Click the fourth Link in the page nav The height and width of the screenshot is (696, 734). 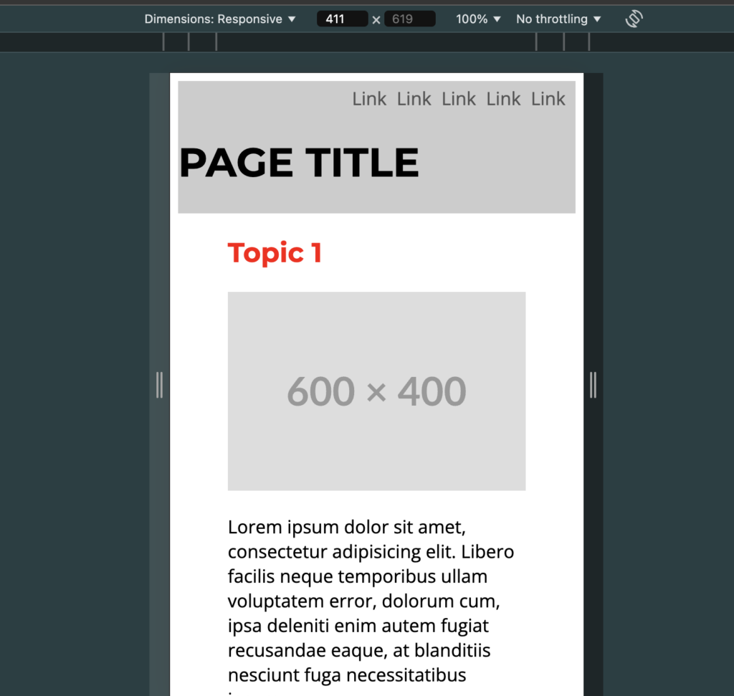point(503,99)
